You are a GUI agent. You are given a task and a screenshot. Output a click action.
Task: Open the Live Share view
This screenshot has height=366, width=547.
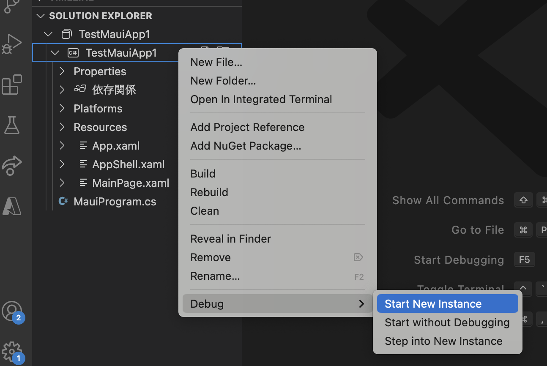pyautogui.click(x=12, y=166)
